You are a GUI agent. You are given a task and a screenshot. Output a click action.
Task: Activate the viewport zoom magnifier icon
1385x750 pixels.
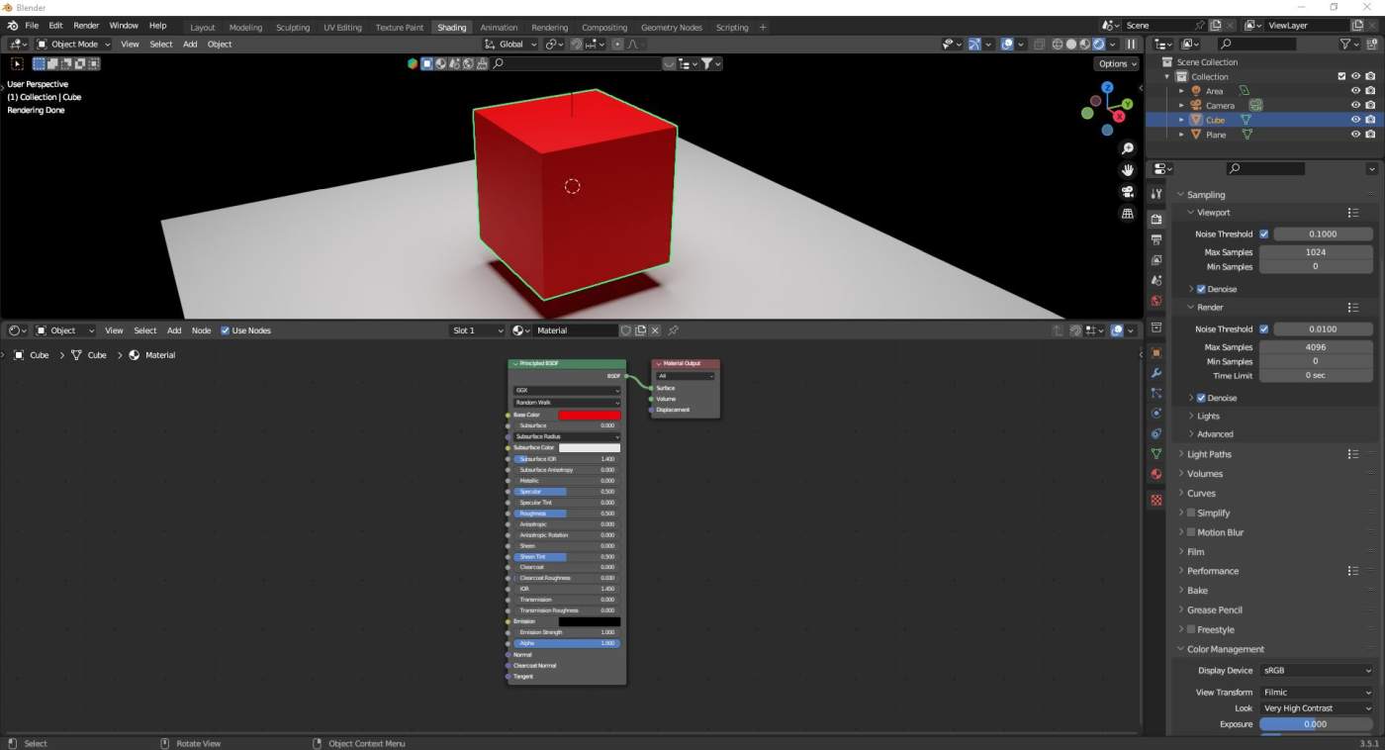pos(1128,147)
